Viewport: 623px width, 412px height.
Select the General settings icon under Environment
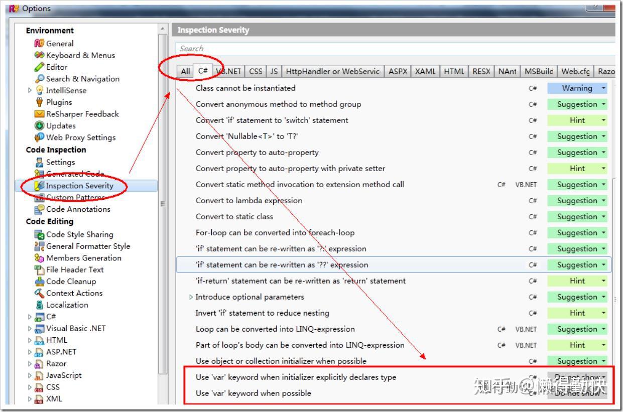38,43
